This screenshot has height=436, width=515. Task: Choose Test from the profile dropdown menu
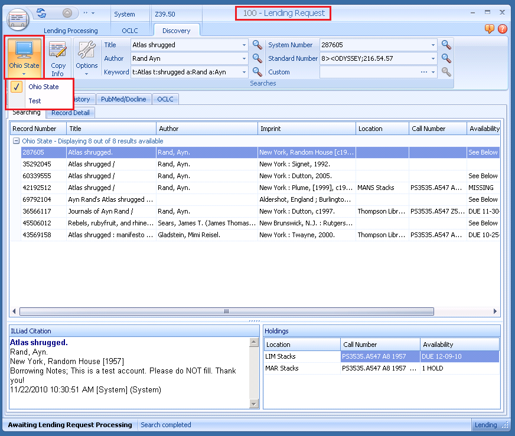click(35, 101)
